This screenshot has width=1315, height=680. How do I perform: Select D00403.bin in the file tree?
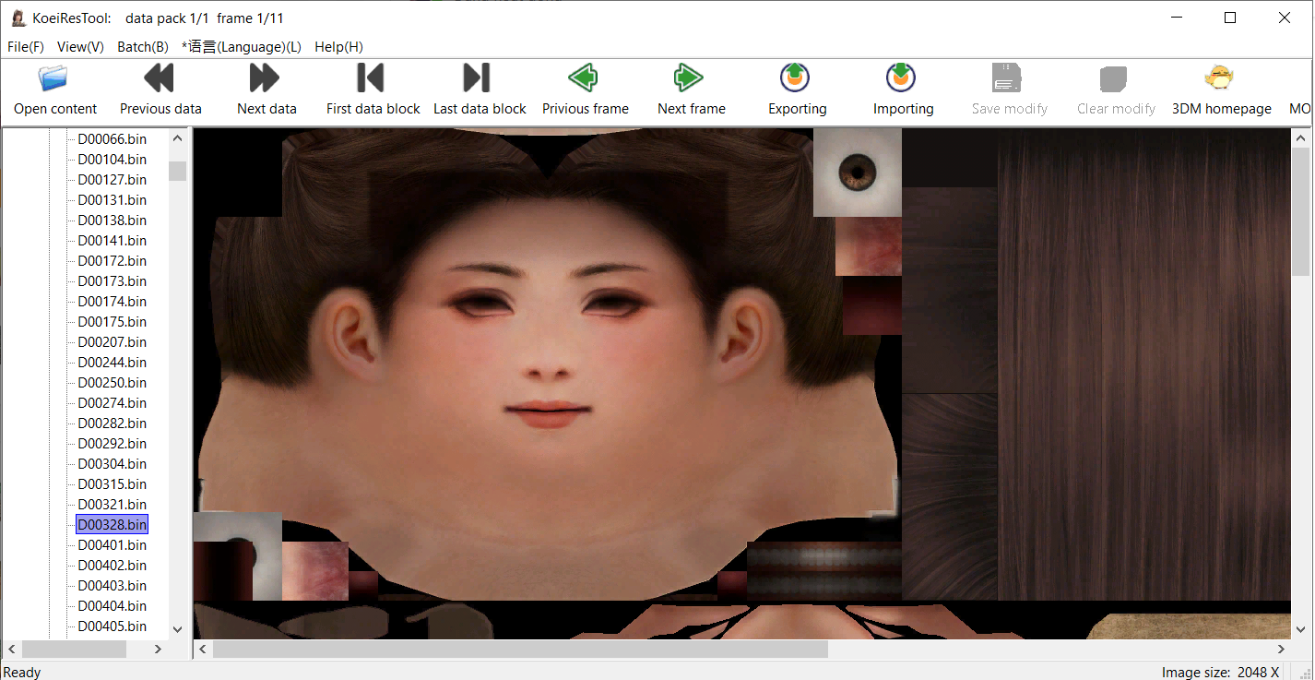112,586
